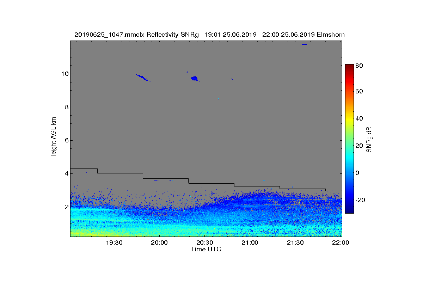Viewport: 423px width, 282px height.
Task: Click the 80 label on the color bar
Action: pos(359,66)
